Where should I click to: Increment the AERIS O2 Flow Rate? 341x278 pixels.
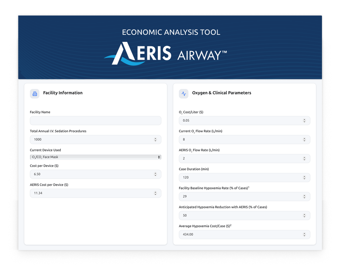click(305, 157)
